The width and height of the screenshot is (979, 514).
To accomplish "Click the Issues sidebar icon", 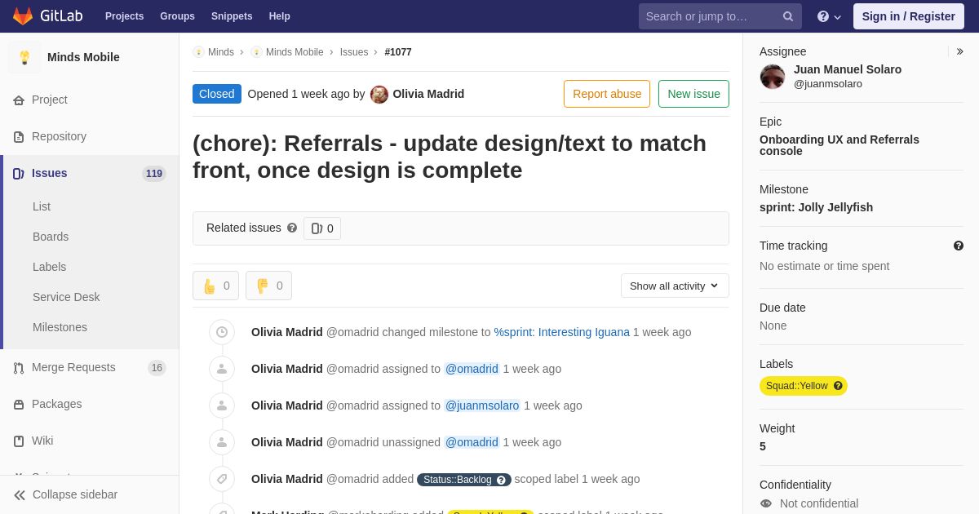I will coord(19,174).
